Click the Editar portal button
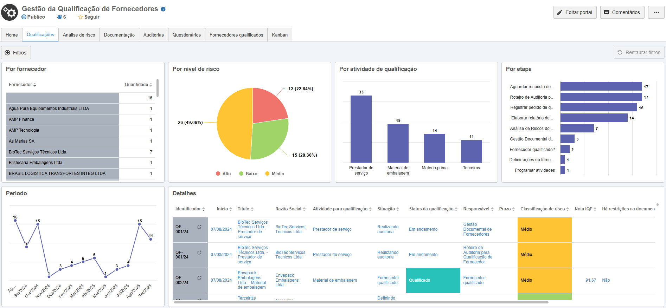 pyautogui.click(x=575, y=12)
